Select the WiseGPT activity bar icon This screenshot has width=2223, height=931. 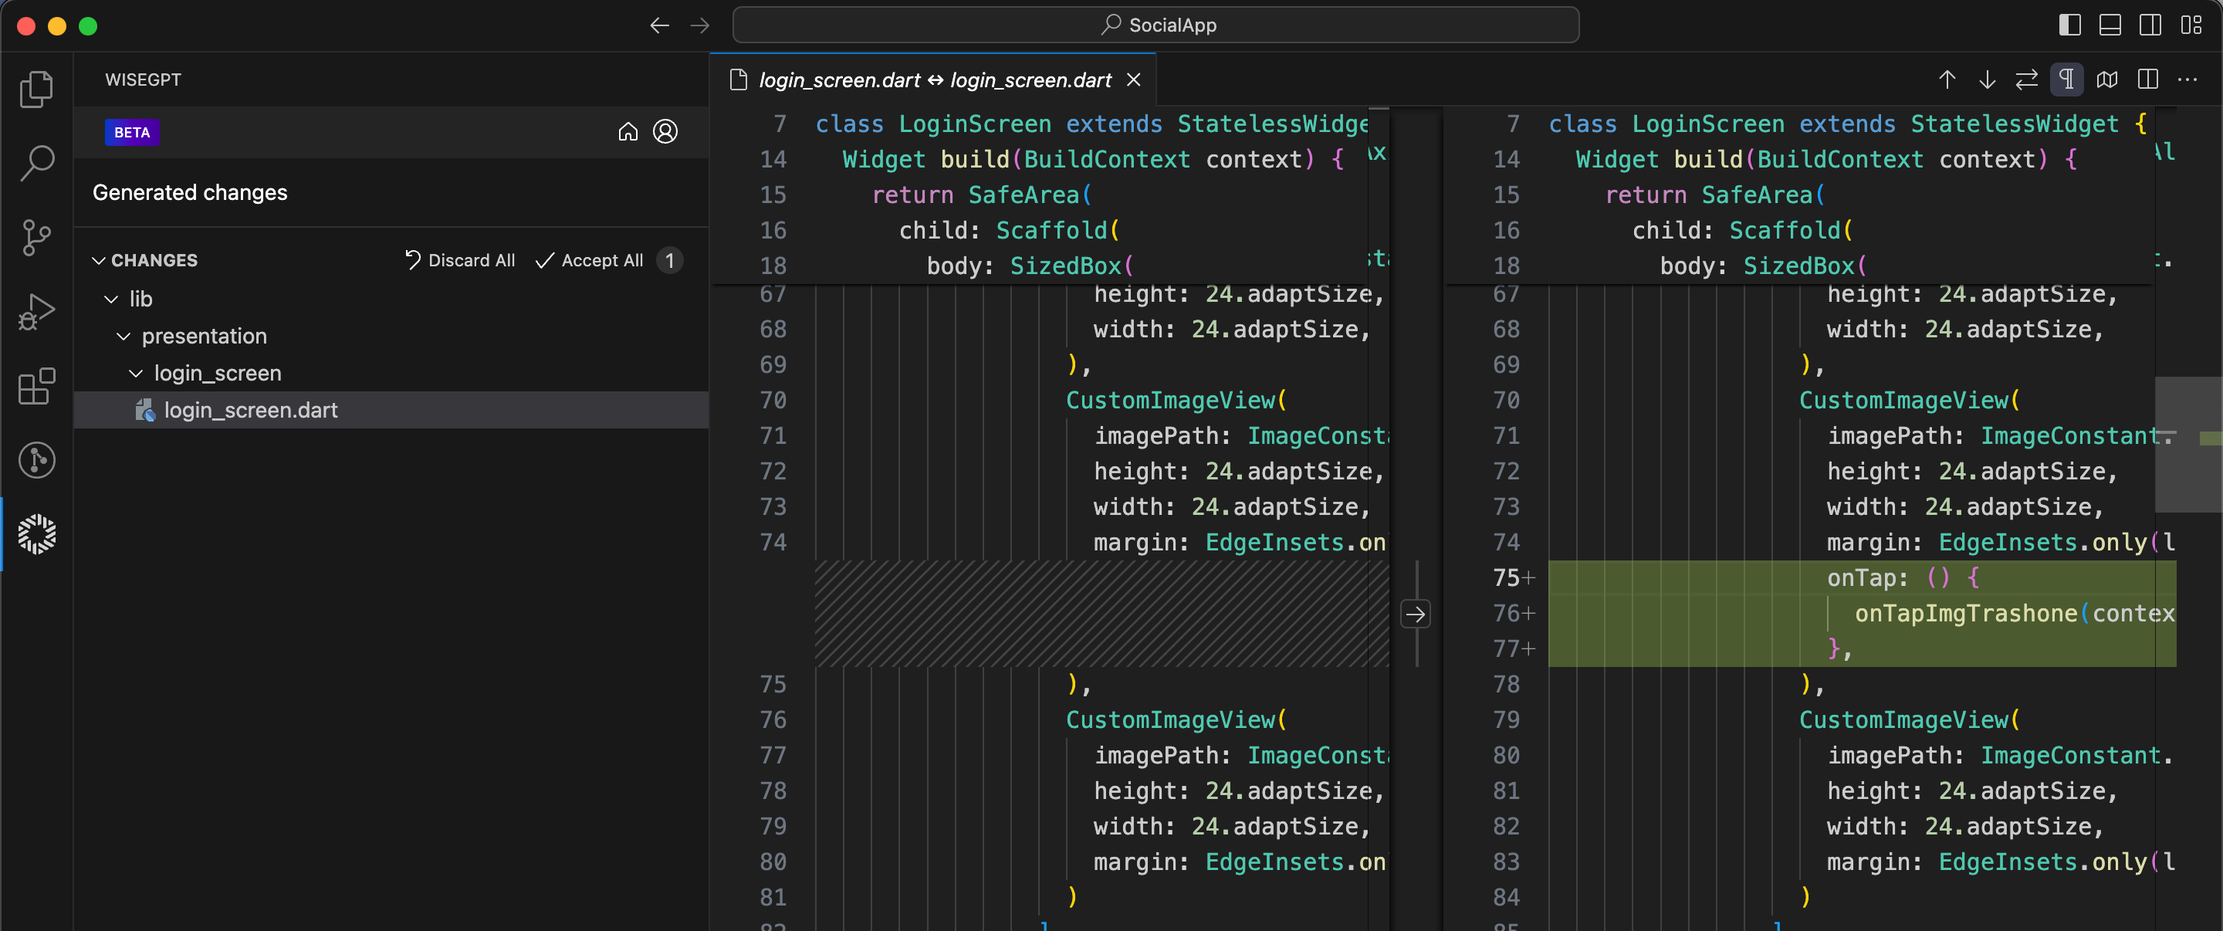(36, 534)
